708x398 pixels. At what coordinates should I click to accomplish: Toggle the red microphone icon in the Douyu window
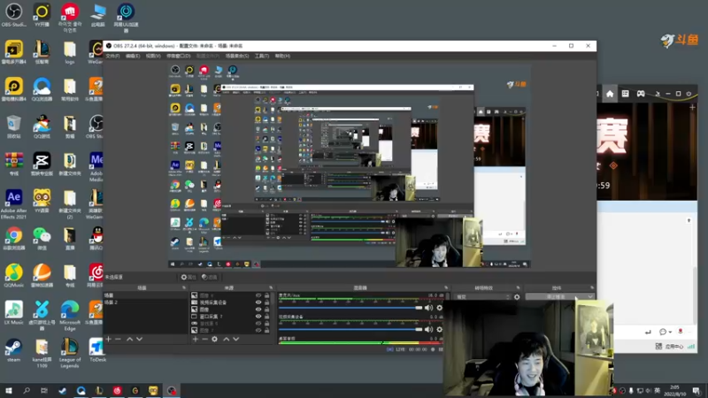pos(681,332)
